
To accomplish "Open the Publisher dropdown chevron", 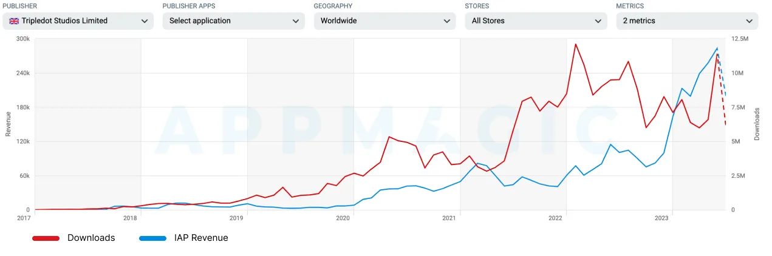I will [x=145, y=21].
